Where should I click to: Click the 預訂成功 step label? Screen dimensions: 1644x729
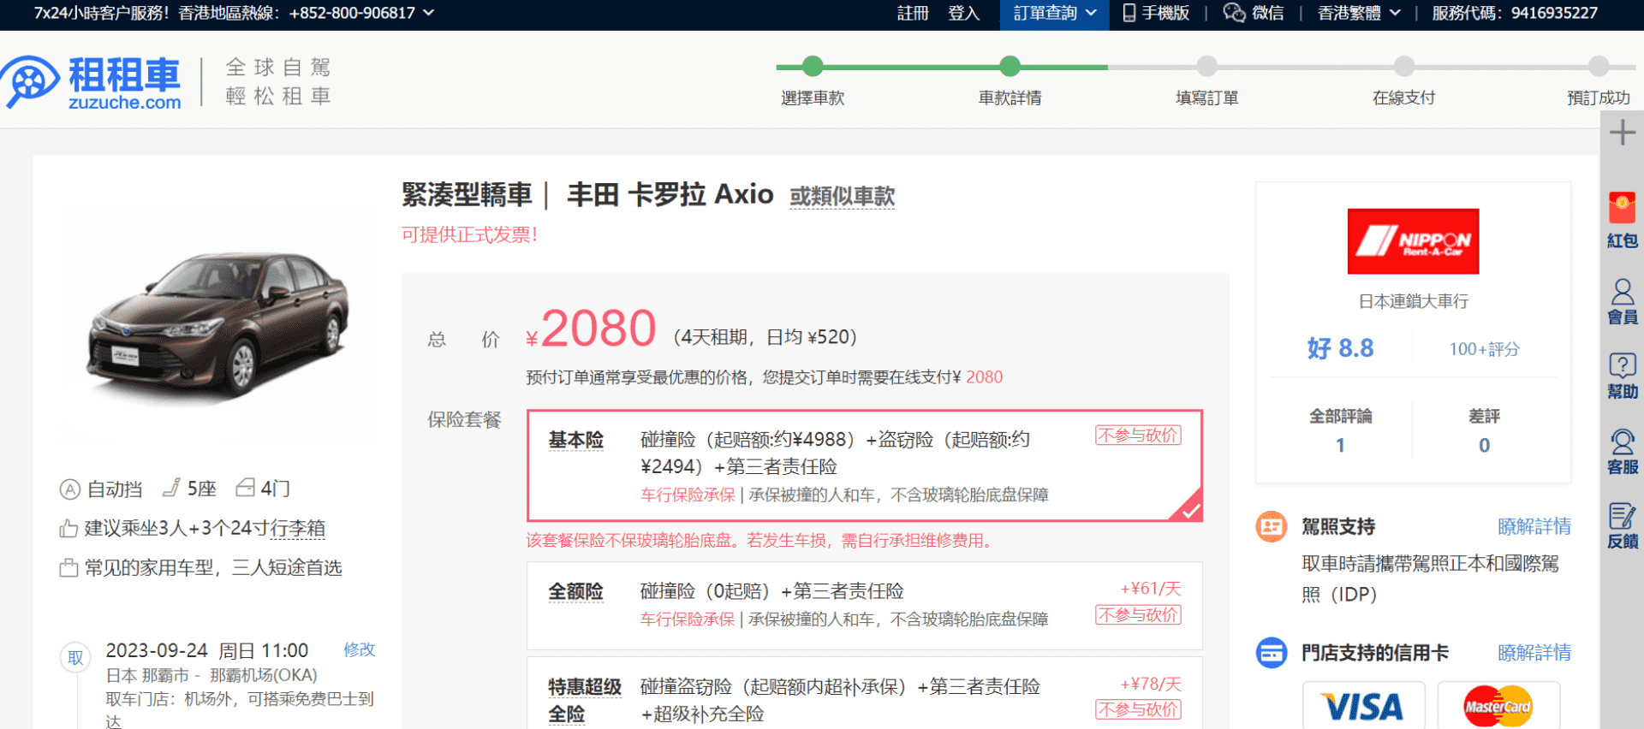1598,98
